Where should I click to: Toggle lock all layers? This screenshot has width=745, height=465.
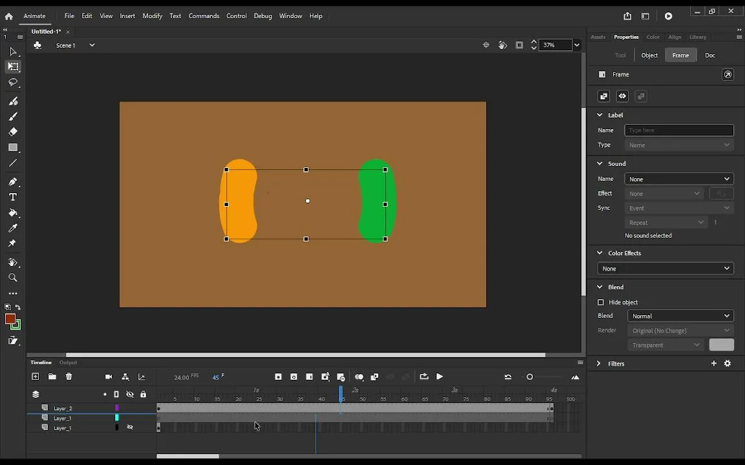(x=143, y=395)
